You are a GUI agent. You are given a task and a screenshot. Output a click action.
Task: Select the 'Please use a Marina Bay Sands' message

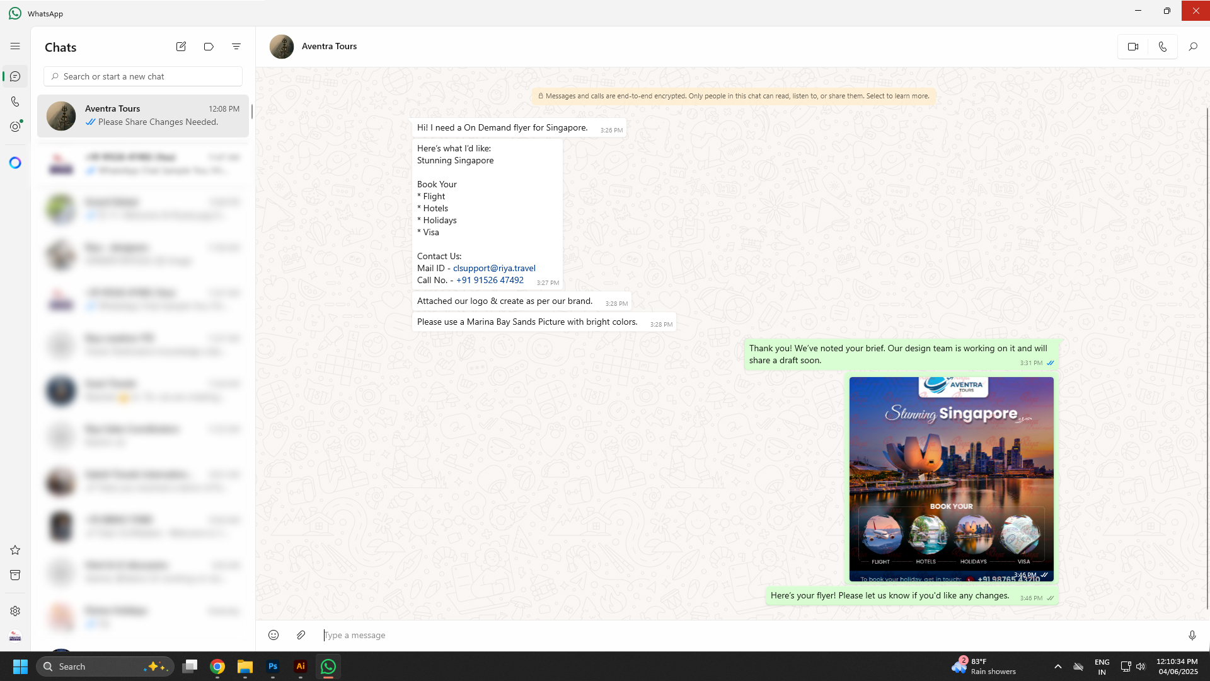tap(544, 322)
